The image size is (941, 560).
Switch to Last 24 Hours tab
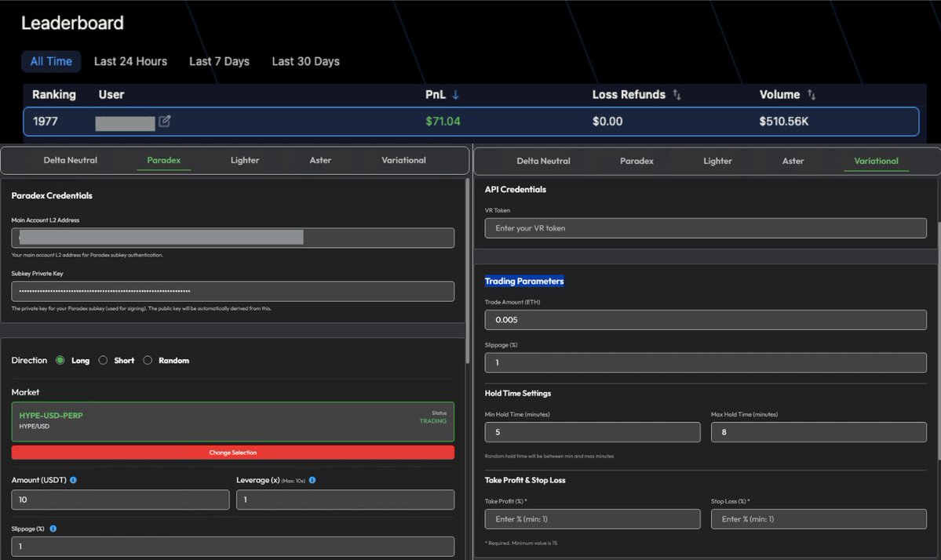[x=130, y=61]
